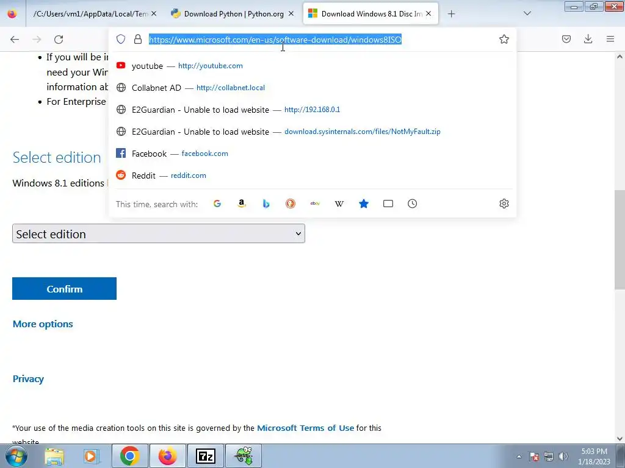Switch to the C:/Users/vm1/AppData tab

(95, 14)
